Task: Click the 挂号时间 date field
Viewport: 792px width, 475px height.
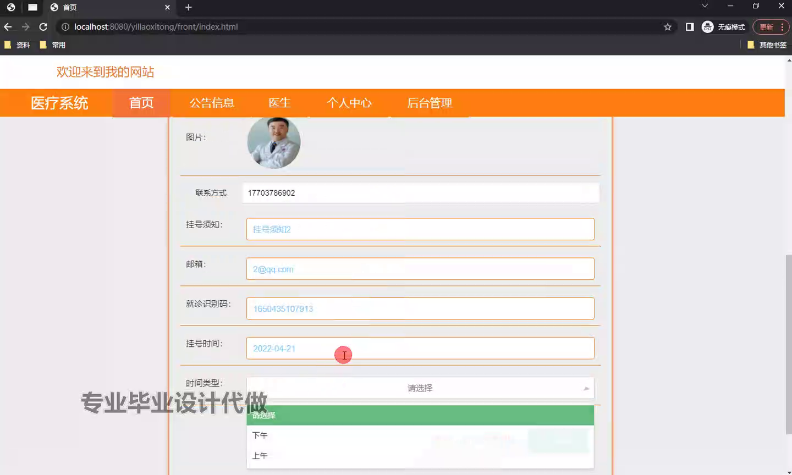Action: pos(420,348)
